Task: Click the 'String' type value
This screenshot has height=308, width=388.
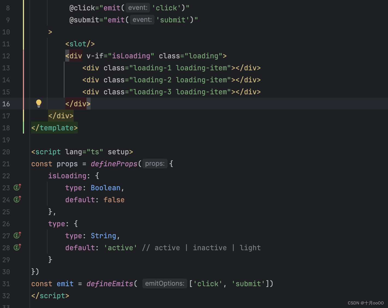Action: click(103, 236)
